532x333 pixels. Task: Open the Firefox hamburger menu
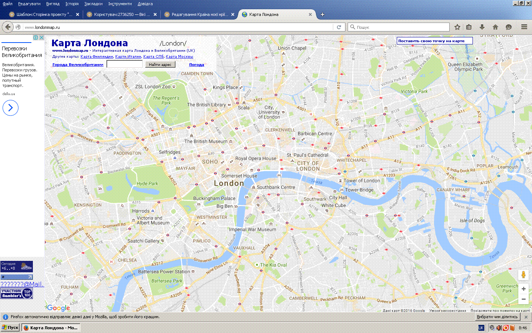click(524, 27)
